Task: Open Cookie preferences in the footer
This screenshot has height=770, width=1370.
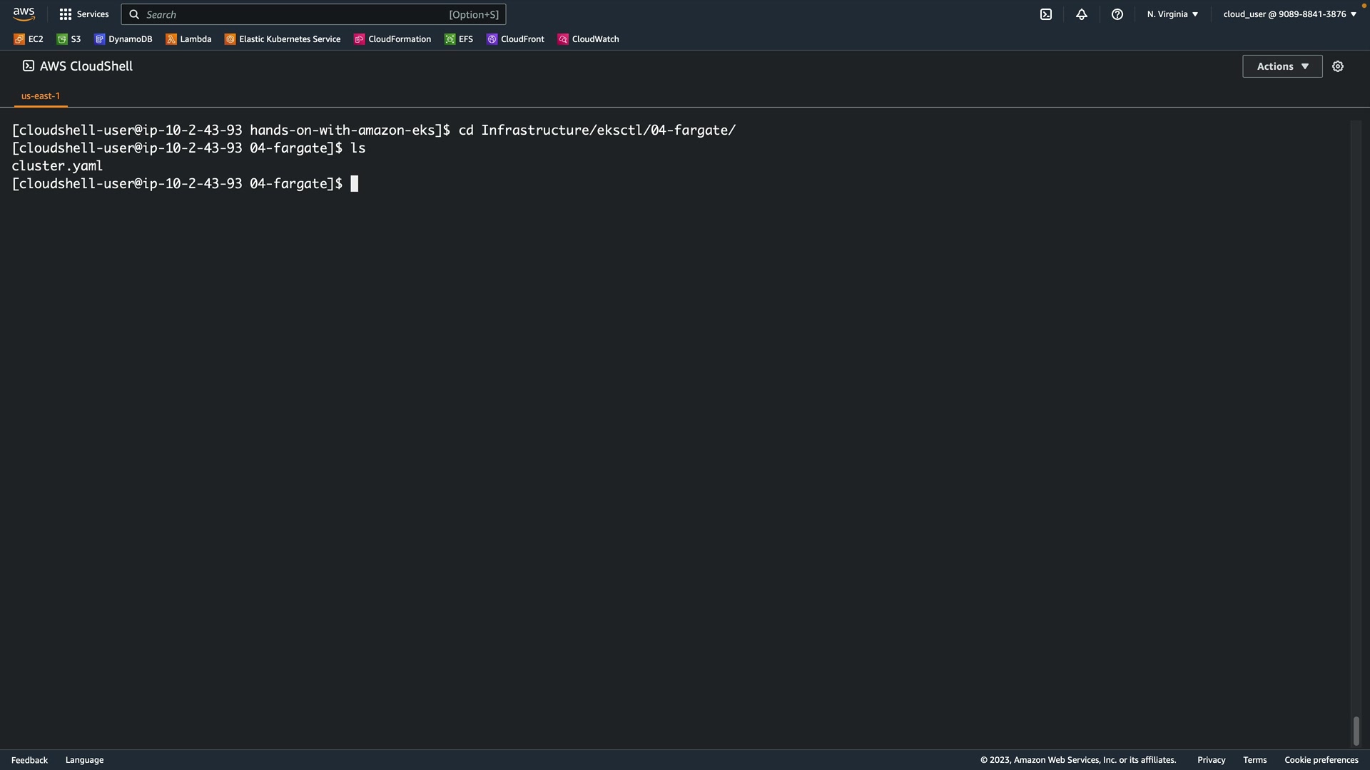Action: pos(1321,760)
